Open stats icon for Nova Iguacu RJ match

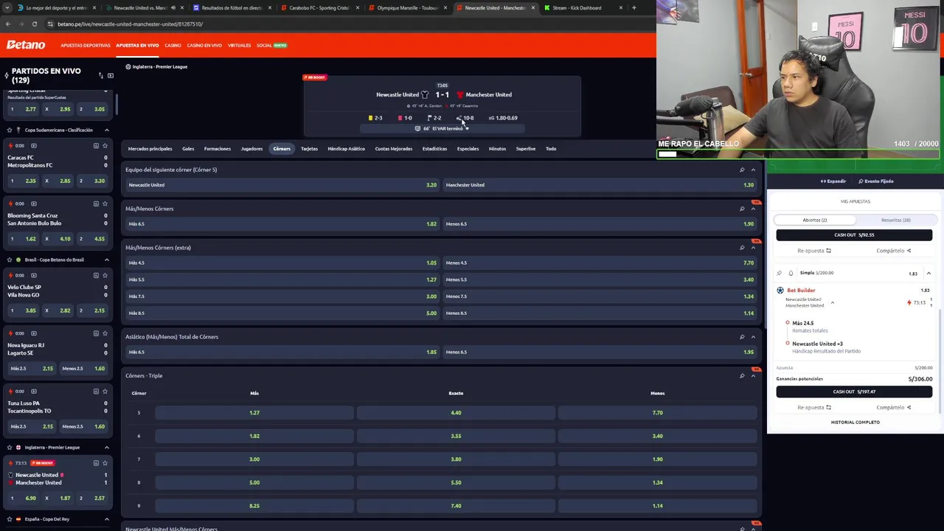96,333
